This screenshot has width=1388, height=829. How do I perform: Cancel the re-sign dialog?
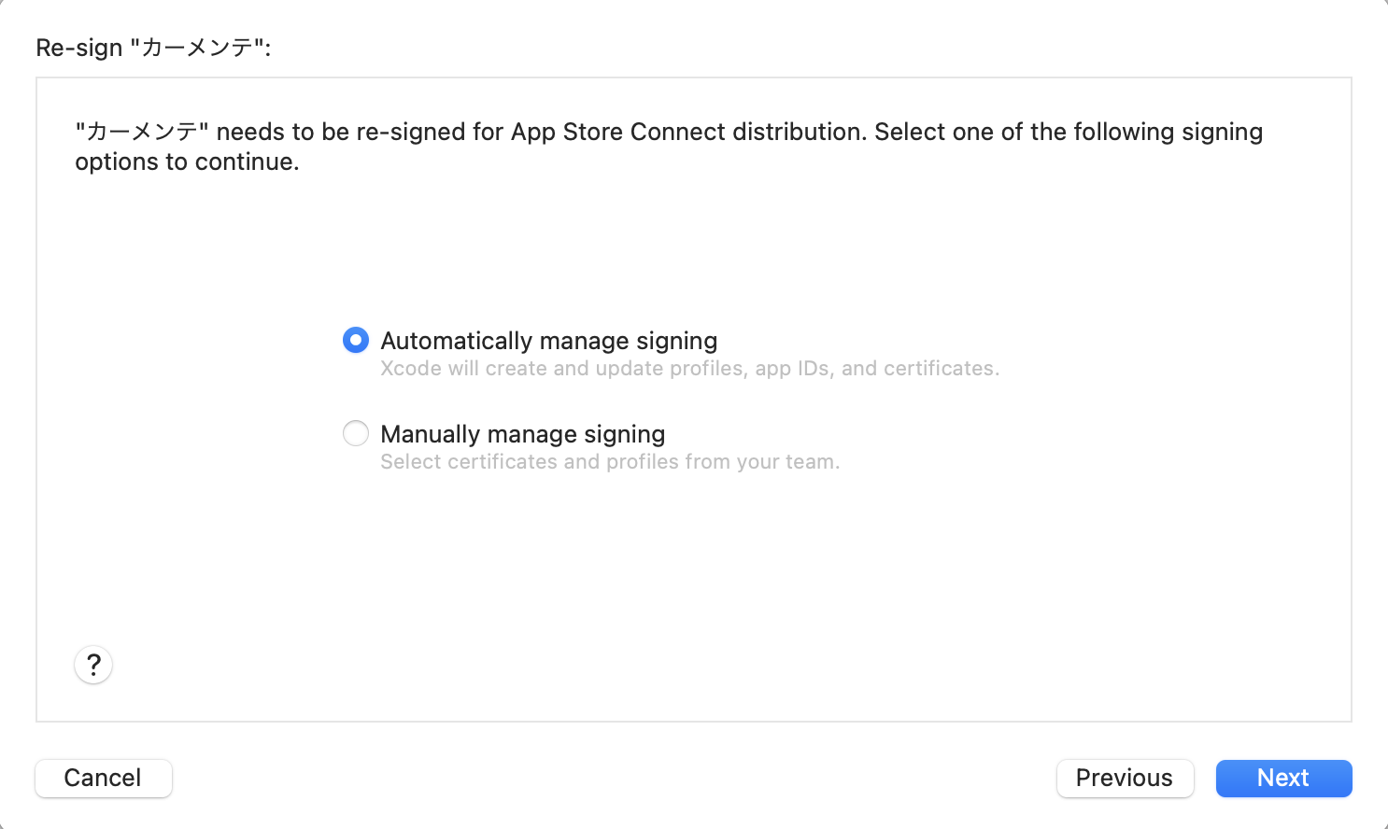pos(103,778)
